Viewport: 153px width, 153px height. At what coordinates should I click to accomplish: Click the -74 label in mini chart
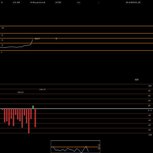99,145
